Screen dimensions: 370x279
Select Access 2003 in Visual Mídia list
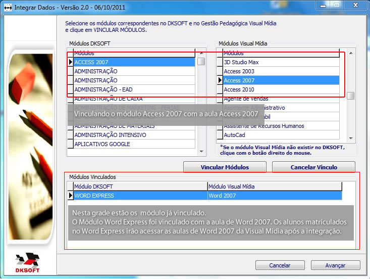click(281, 71)
